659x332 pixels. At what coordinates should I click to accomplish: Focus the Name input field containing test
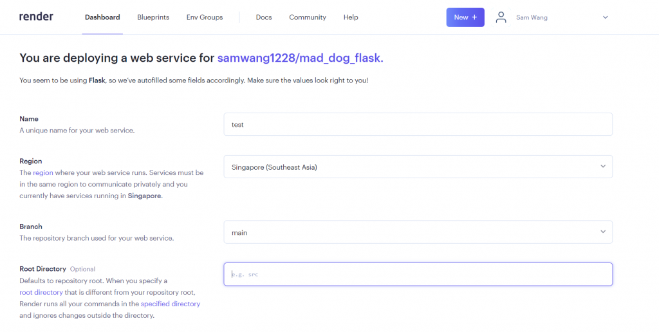tap(418, 124)
